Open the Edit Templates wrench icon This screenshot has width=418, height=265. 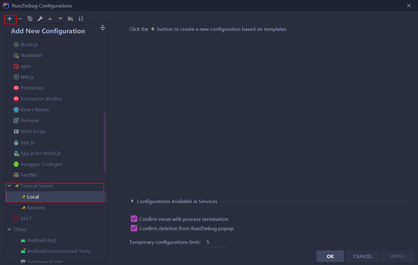pos(40,19)
